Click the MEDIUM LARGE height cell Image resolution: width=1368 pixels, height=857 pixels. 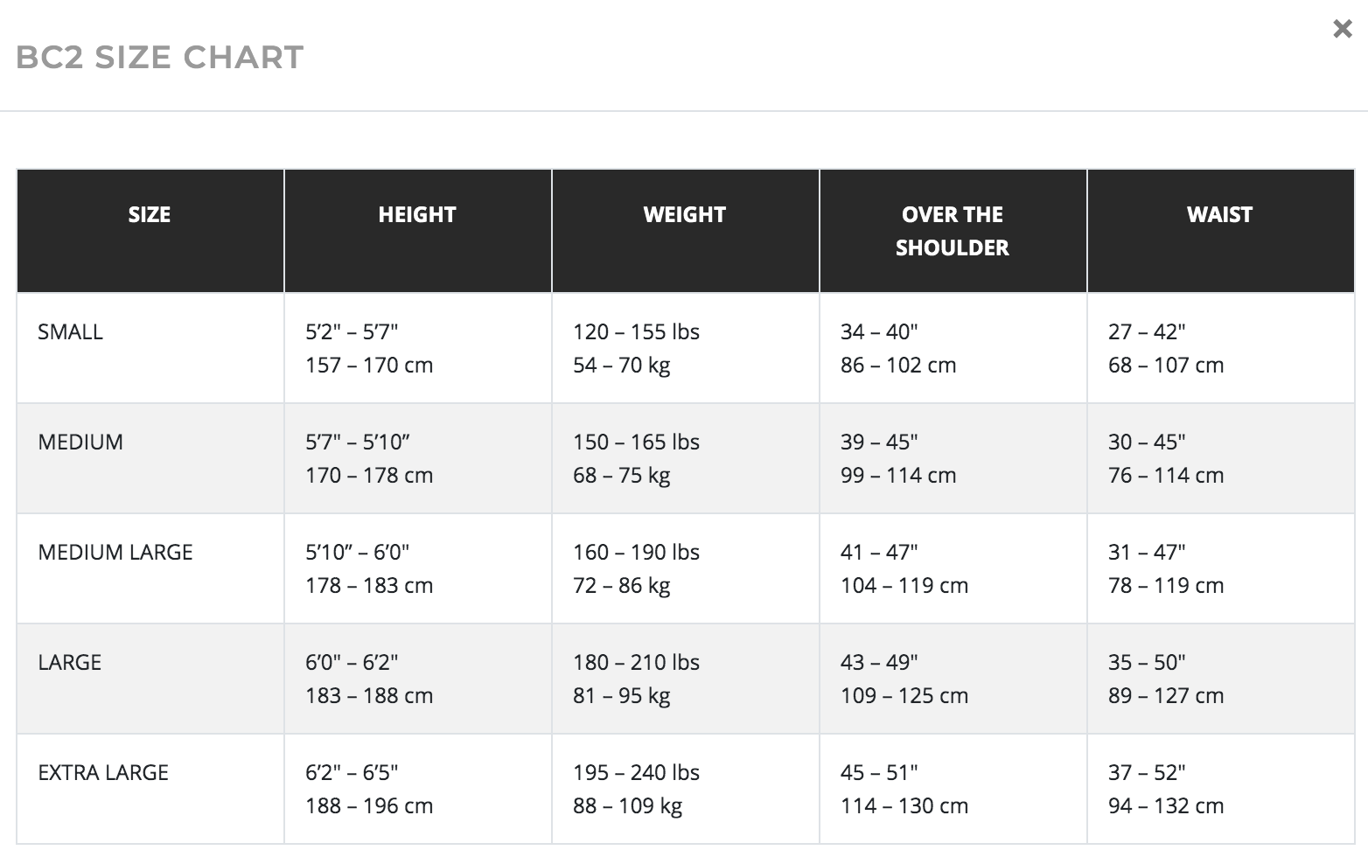[417, 568]
